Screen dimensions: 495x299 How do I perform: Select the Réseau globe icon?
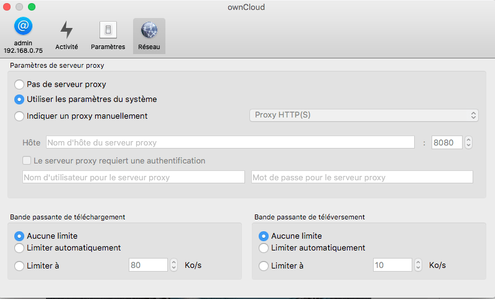pos(149,30)
